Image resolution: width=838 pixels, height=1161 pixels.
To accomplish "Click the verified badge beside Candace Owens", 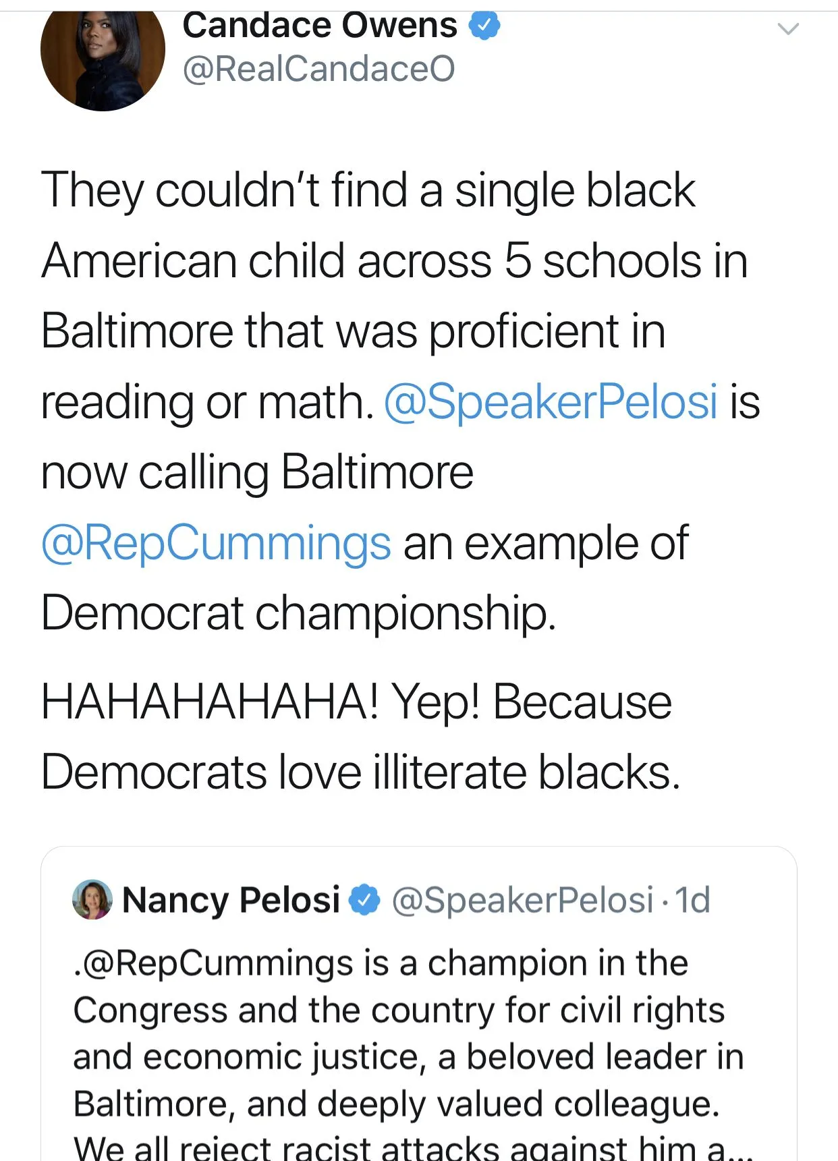I will click(x=484, y=26).
